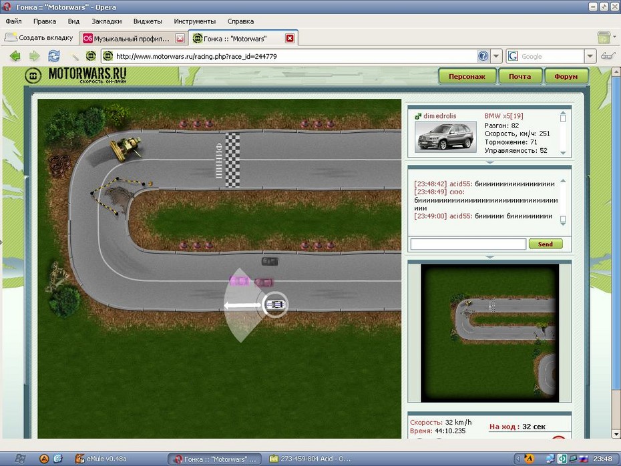Open the Вид menu
The width and height of the screenshot is (621, 466).
(73, 21)
